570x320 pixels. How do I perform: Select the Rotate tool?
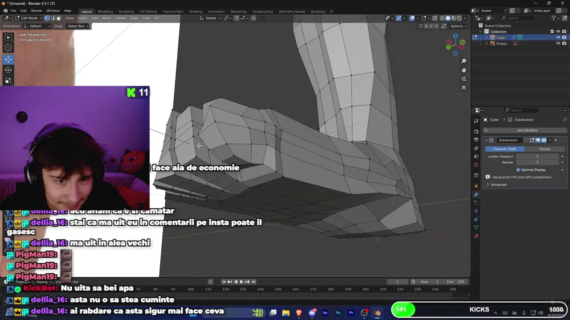coord(8,70)
